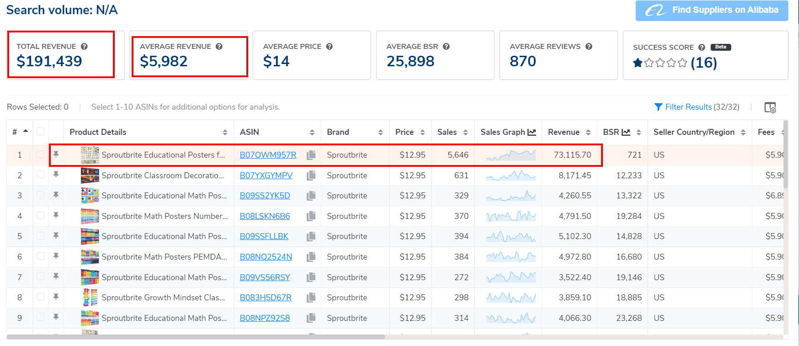799x346 pixels.
Task: Copy ASIN B083H5D67R with copy icon
Action: click(x=311, y=298)
